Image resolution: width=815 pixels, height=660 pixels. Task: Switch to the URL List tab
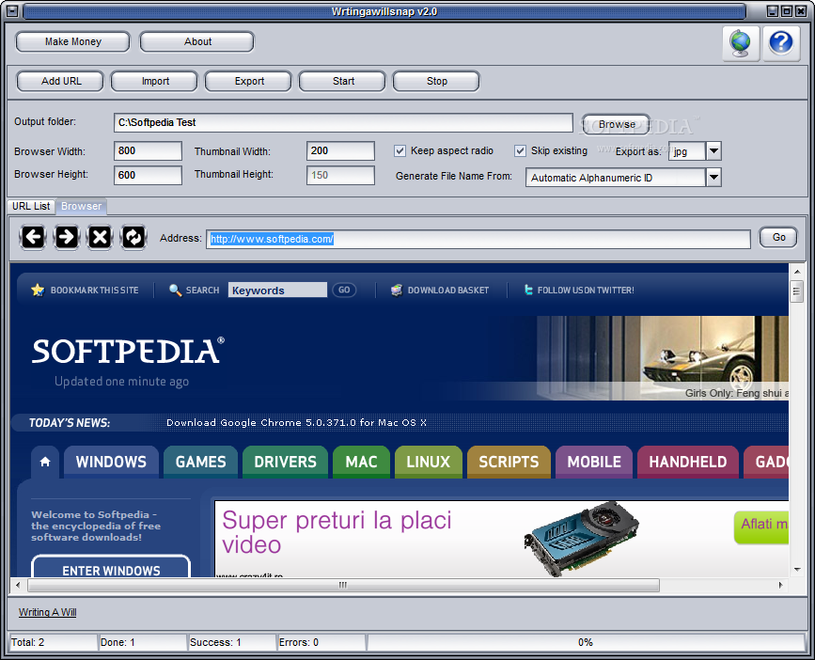click(31, 206)
